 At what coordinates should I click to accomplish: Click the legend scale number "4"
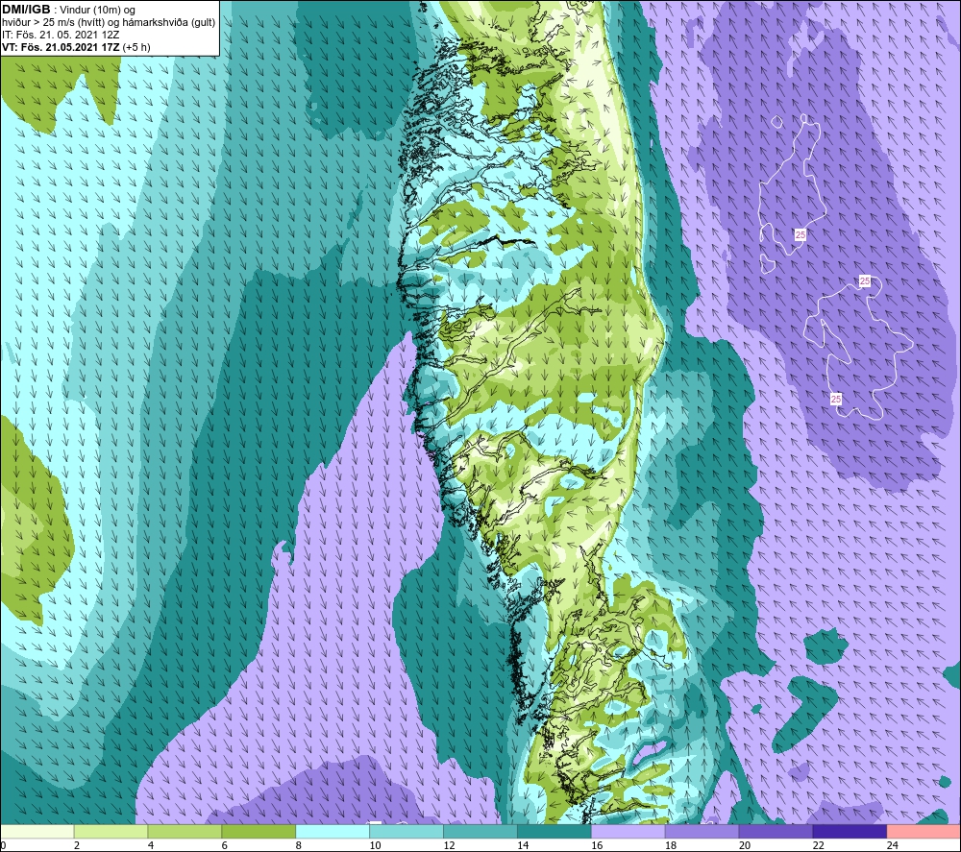tap(151, 845)
